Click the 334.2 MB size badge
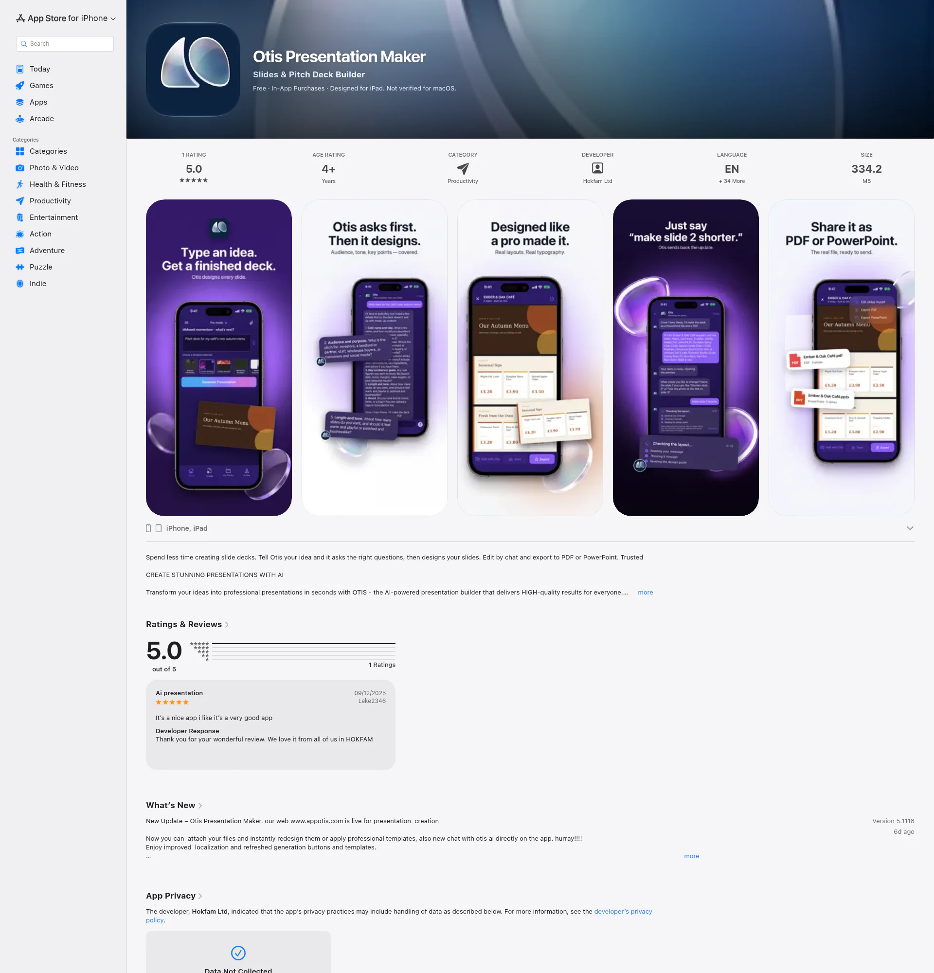The image size is (934, 973). click(x=866, y=168)
